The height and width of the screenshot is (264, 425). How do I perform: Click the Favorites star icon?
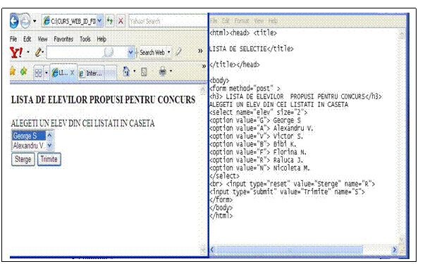click(x=13, y=72)
